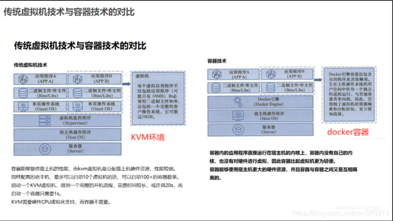Click the Server cube icon in 容器技术 diagram
This screenshot has width=393, height=221.
tap(238, 130)
